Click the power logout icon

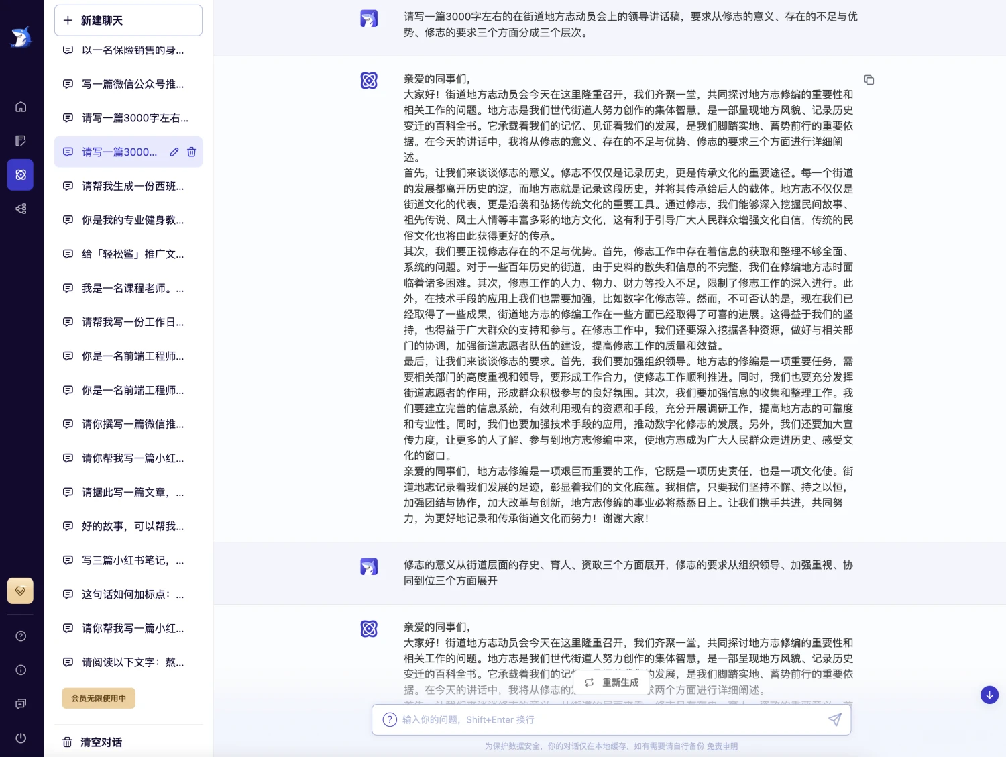click(x=21, y=738)
